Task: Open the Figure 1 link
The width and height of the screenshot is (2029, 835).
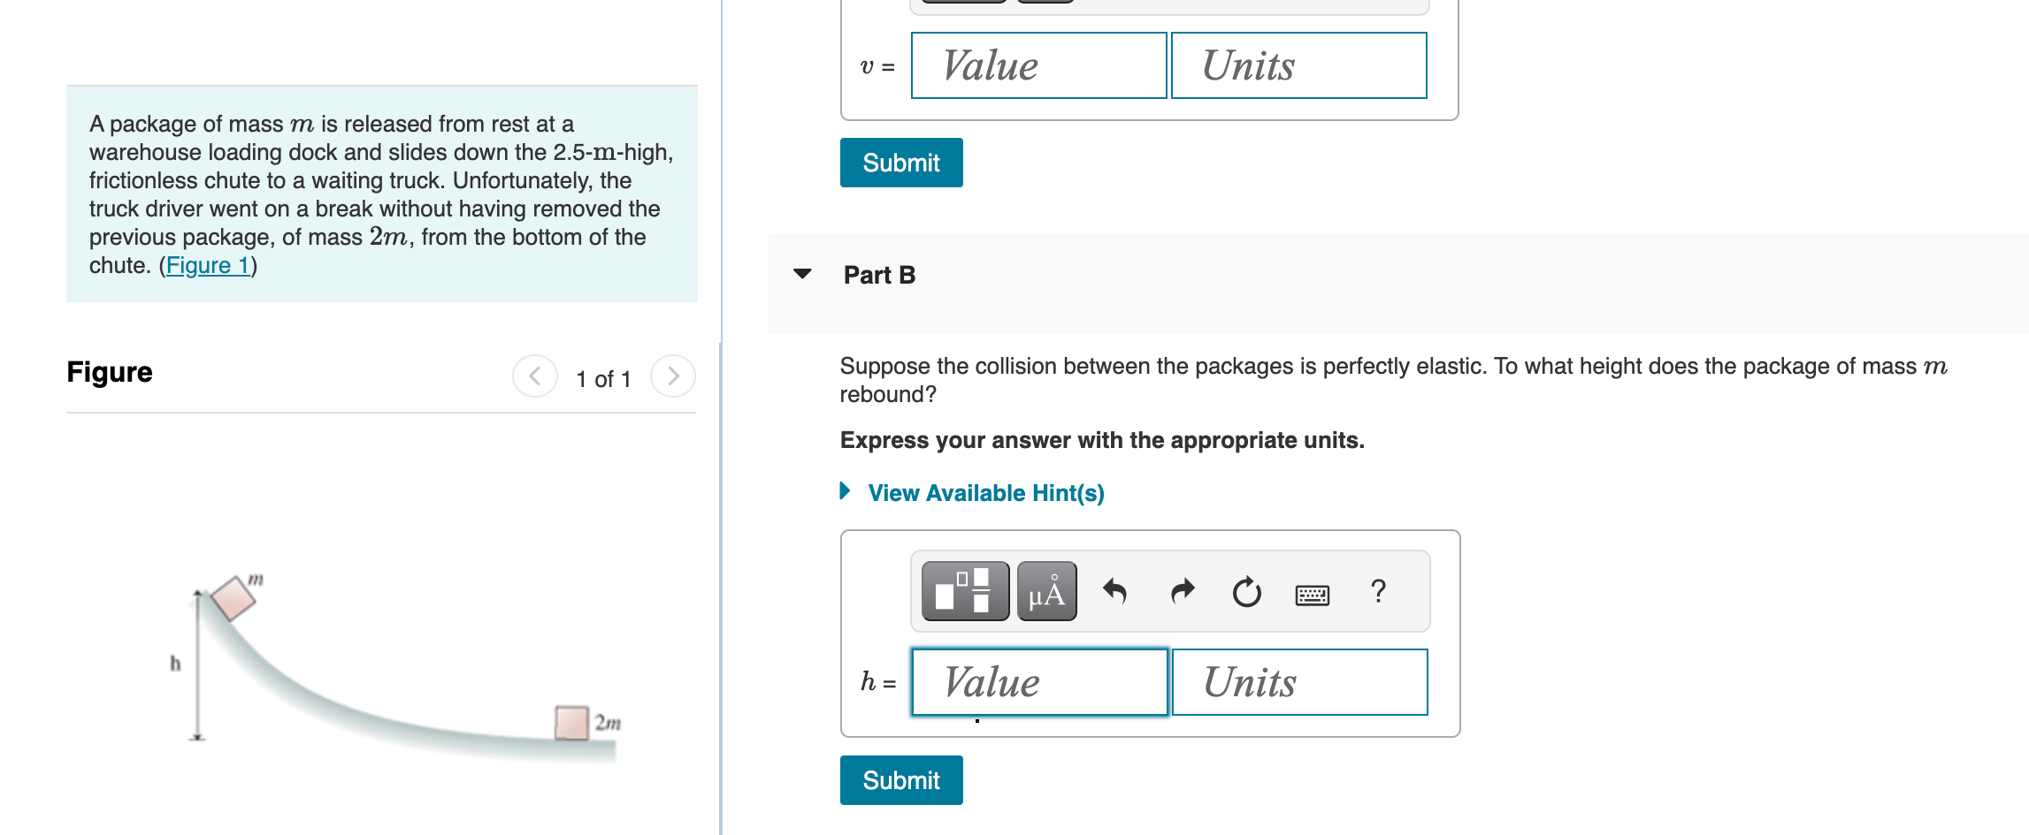Action: pos(207,264)
